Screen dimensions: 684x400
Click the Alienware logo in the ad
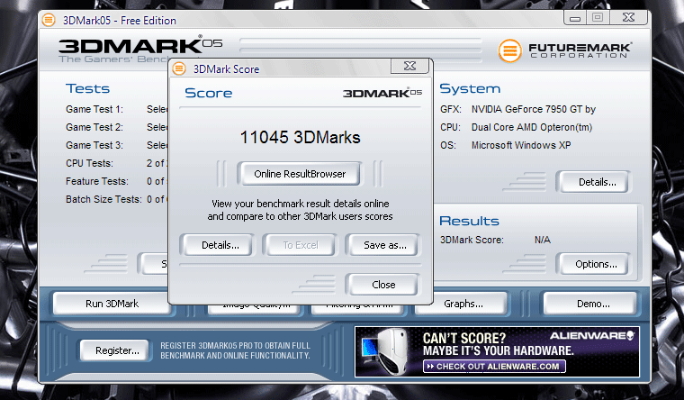click(x=592, y=335)
